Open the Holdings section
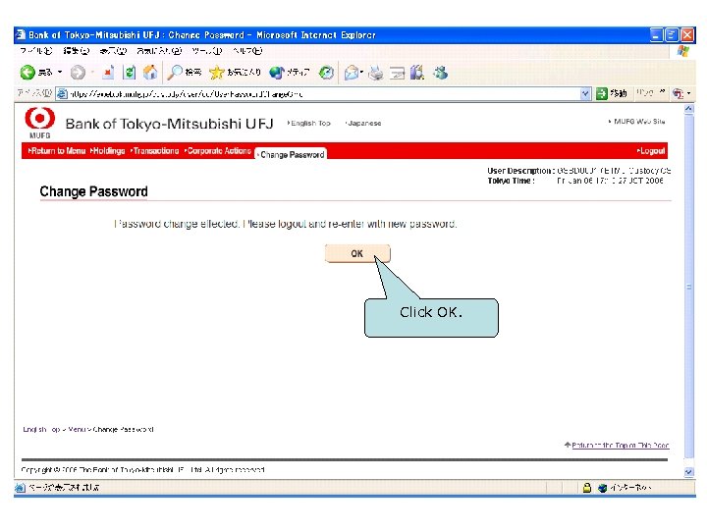707x530 pixels. coord(107,150)
